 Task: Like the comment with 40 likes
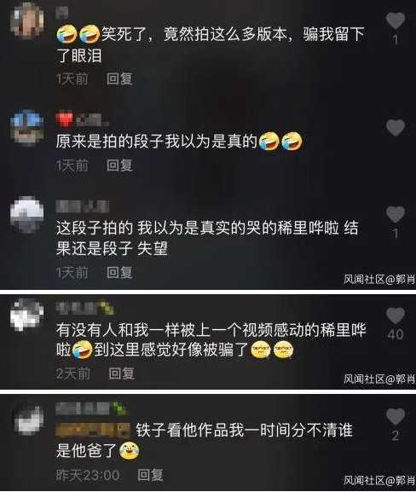(x=396, y=315)
